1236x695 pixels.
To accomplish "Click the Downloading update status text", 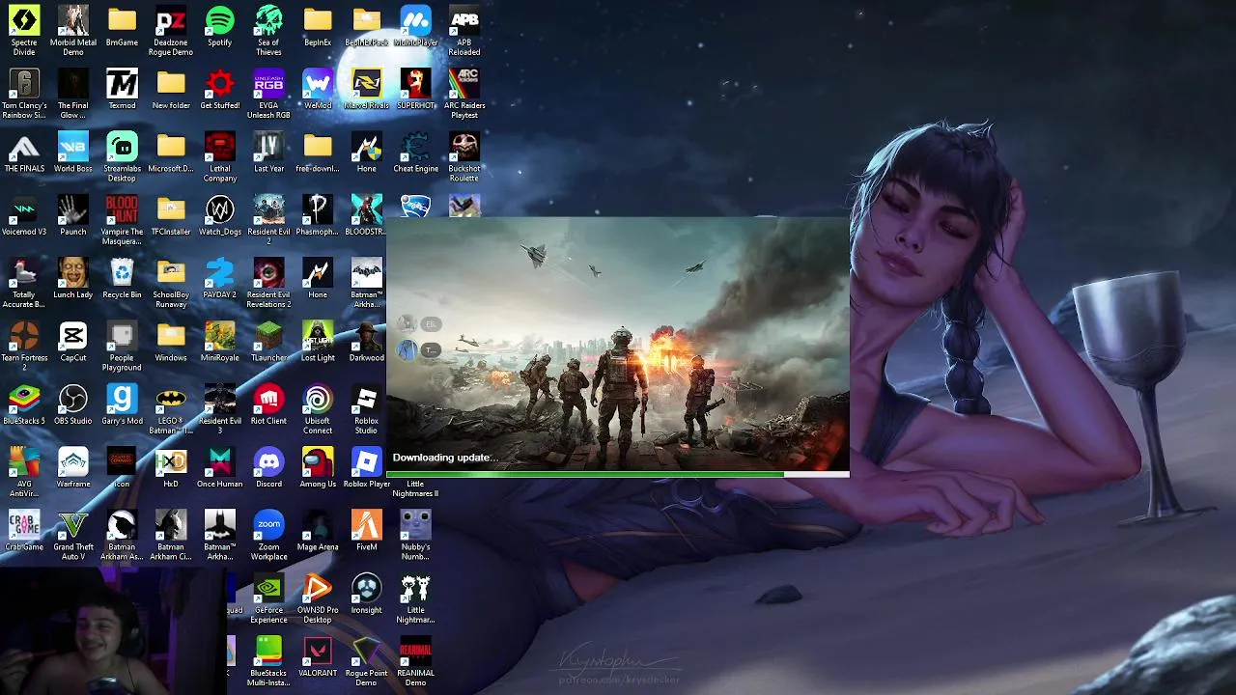I will coord(445,458).
